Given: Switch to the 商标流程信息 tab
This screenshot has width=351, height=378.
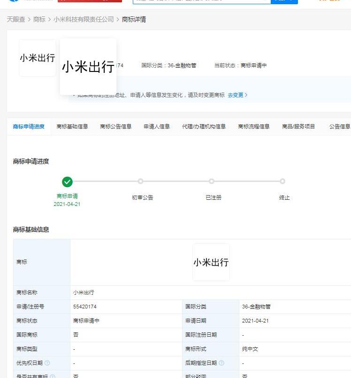Looking at the screenshot, I should point(253,126).
